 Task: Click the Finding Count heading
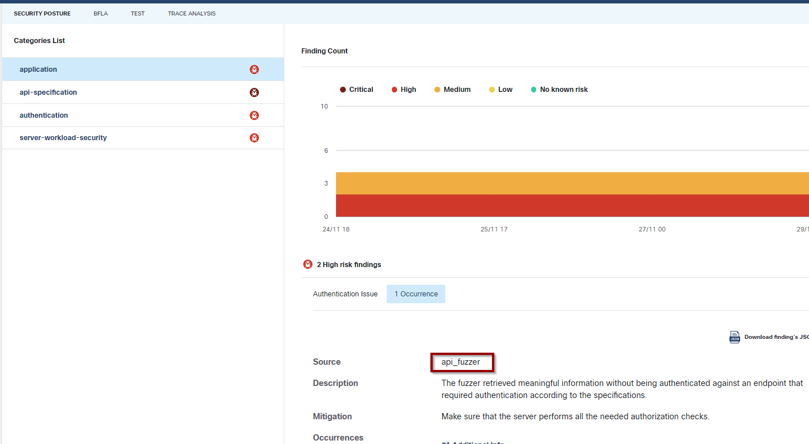(325, 51)
